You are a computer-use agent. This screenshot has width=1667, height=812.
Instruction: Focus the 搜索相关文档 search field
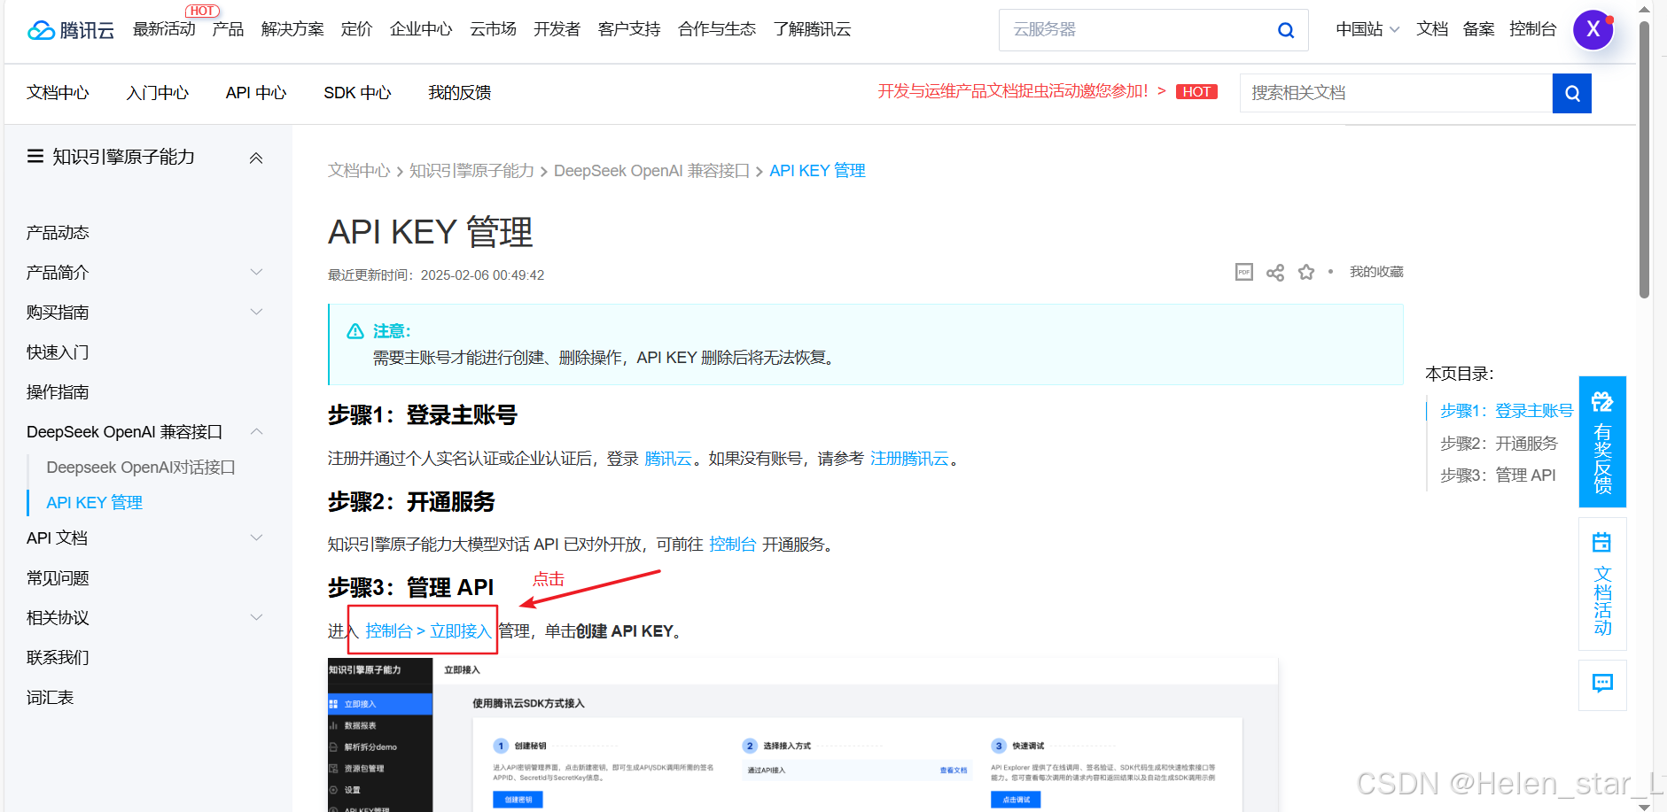1396,93
